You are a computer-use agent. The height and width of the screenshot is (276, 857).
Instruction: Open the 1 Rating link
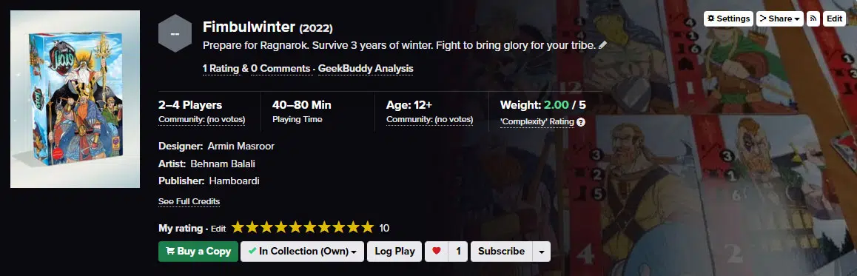tap(221, 68)
